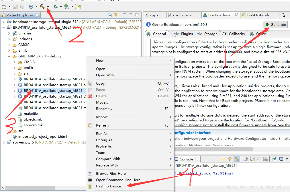Click the Save All toolbar icon
This screenshot has width=290, height=192.
point(22,7)
